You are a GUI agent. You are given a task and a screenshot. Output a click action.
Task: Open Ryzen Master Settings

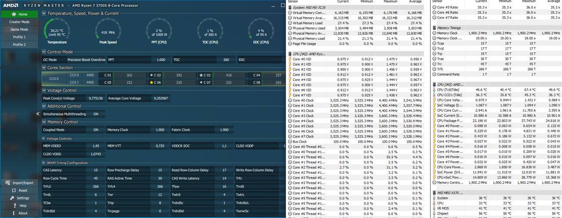(x=19, y=198)
